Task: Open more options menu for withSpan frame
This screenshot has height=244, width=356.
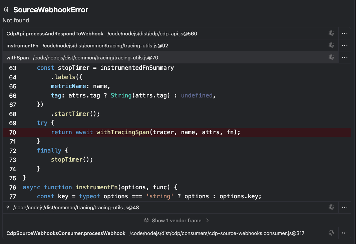Action: coord(344,57)
